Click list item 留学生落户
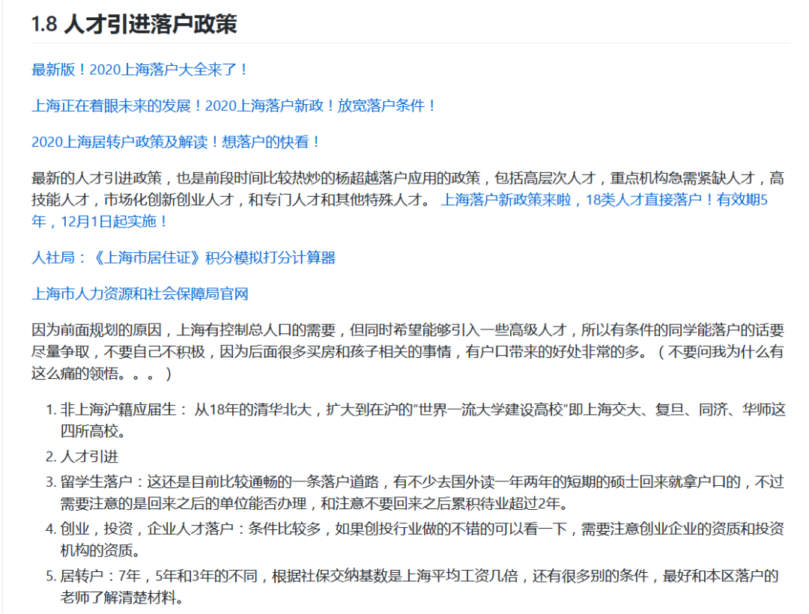This screenshot has width=809, height=614. [422, 493]
